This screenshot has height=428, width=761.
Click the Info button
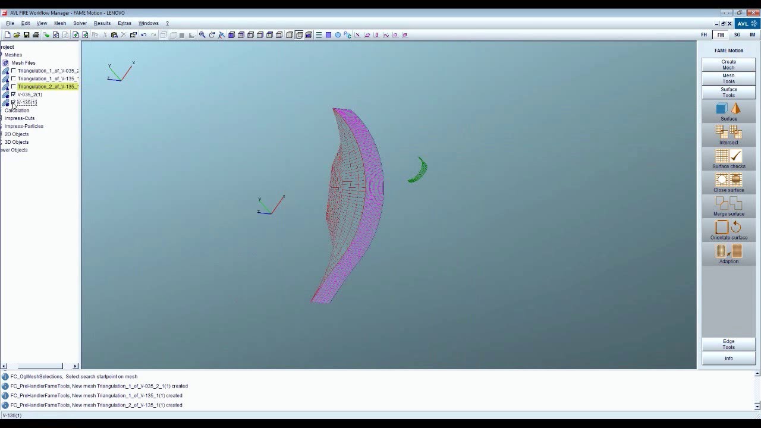click(728, 358)
